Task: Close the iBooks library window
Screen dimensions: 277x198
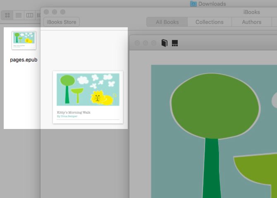Action: click(46, 12)
